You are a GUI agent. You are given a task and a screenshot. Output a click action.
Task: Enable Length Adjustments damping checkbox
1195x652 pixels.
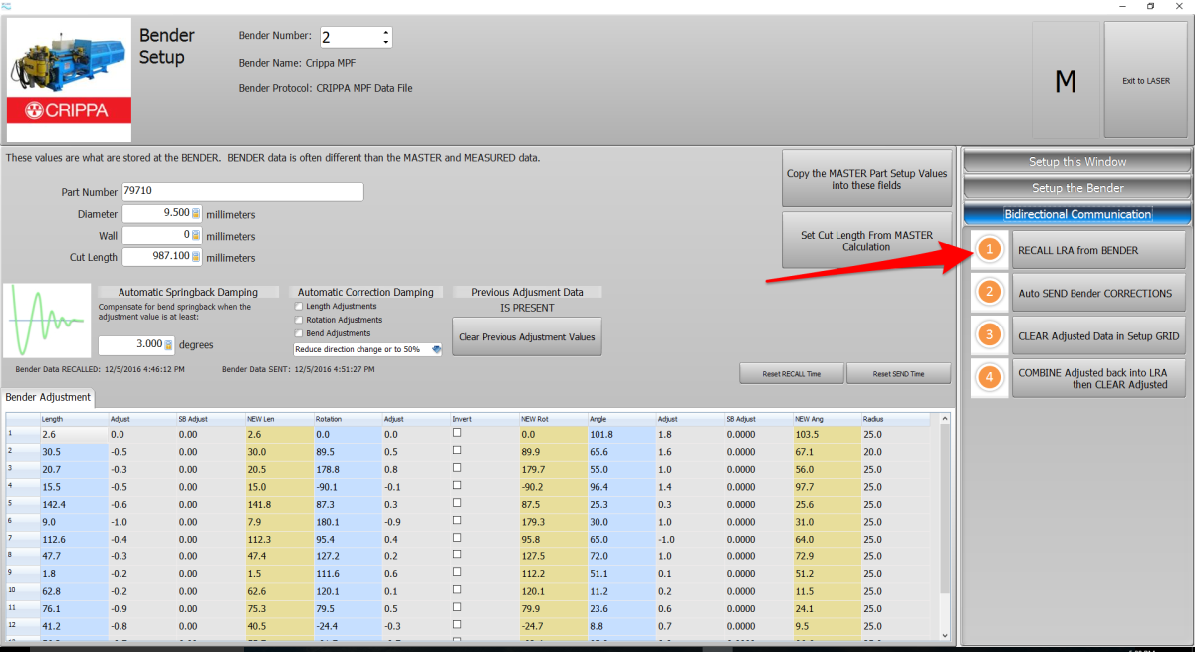(299, 306)
